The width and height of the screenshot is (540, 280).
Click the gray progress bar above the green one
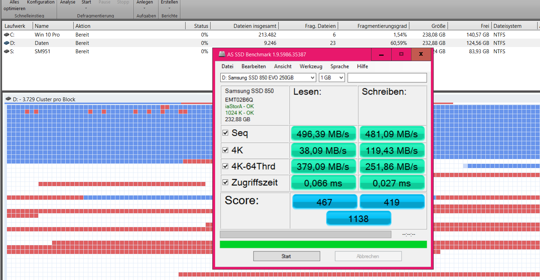305,234
